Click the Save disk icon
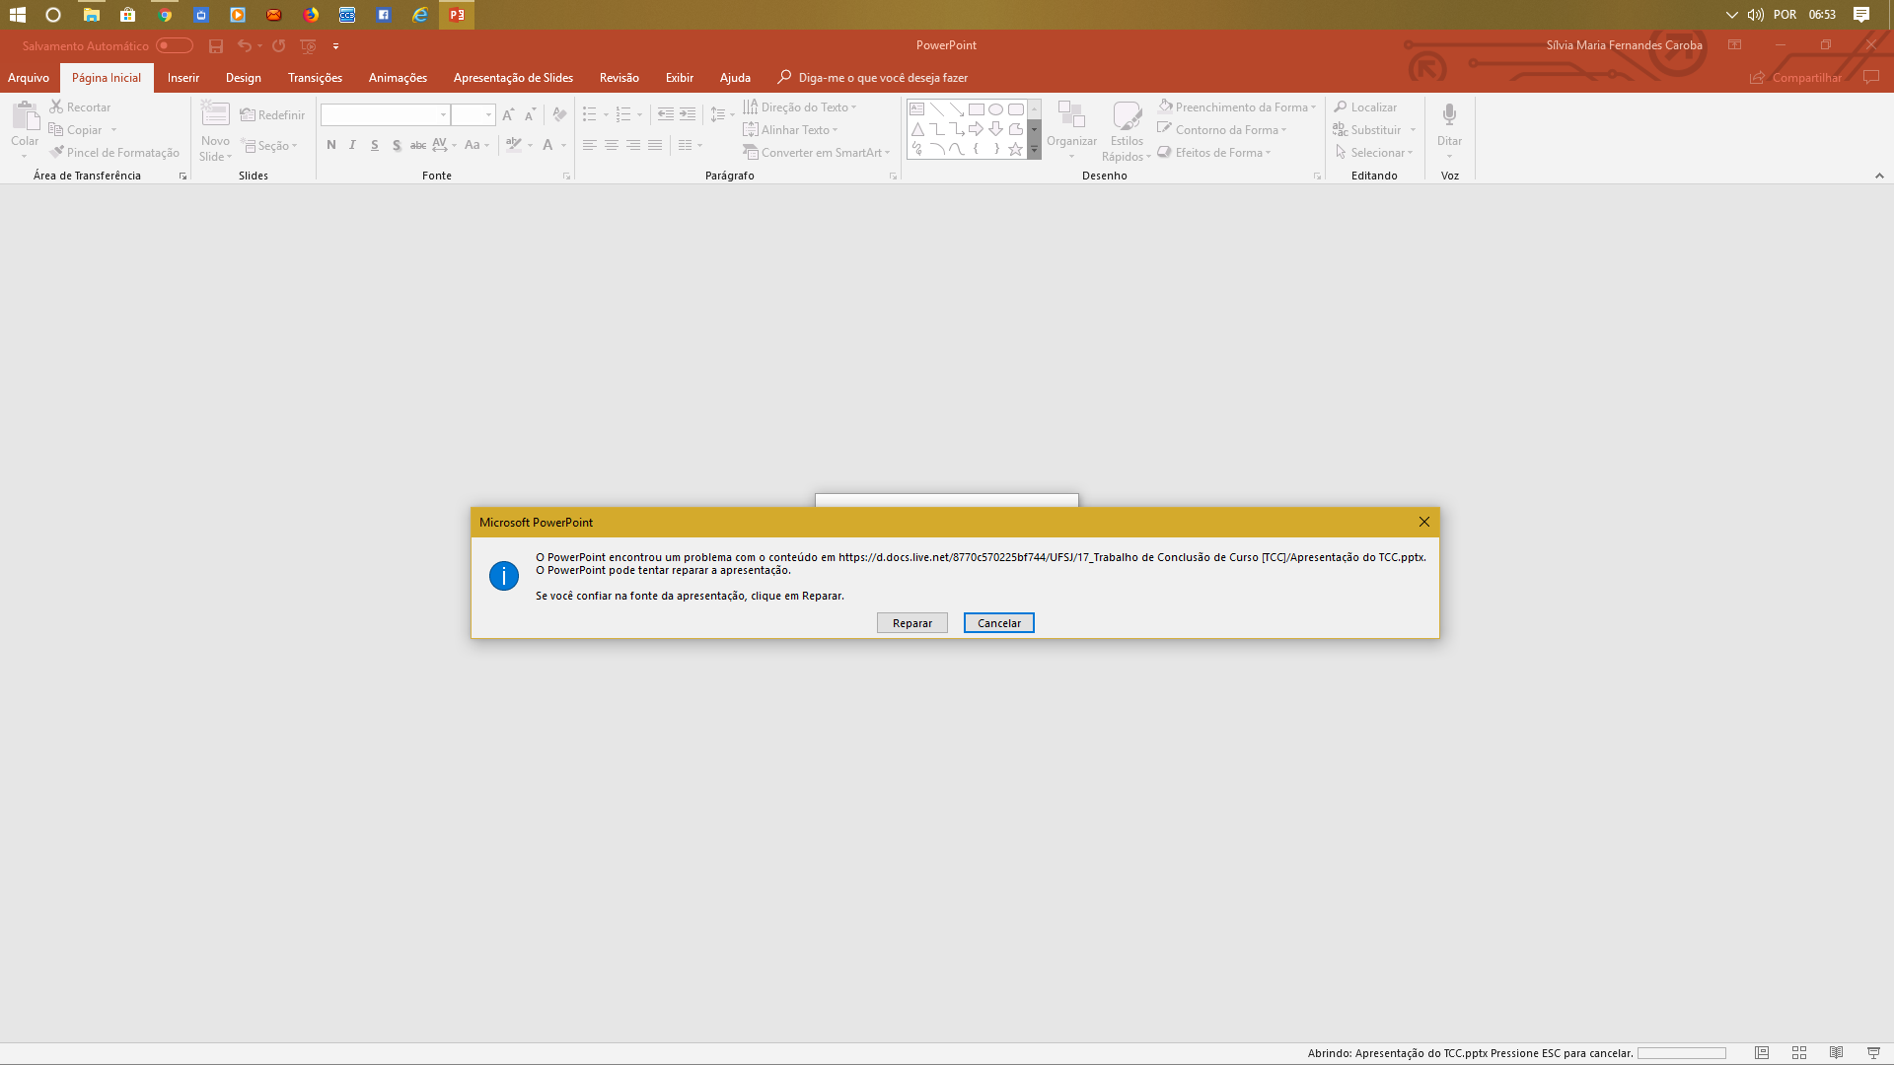 (x=216, y=45)
